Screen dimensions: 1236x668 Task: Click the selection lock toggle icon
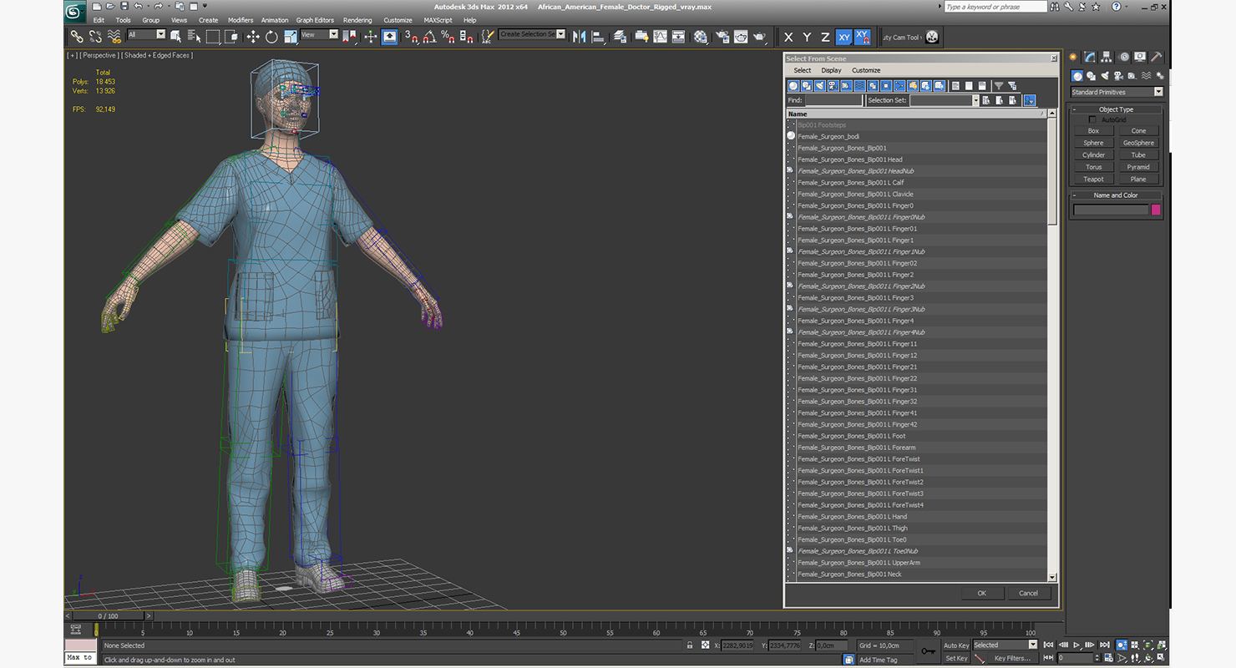[689, 645]
